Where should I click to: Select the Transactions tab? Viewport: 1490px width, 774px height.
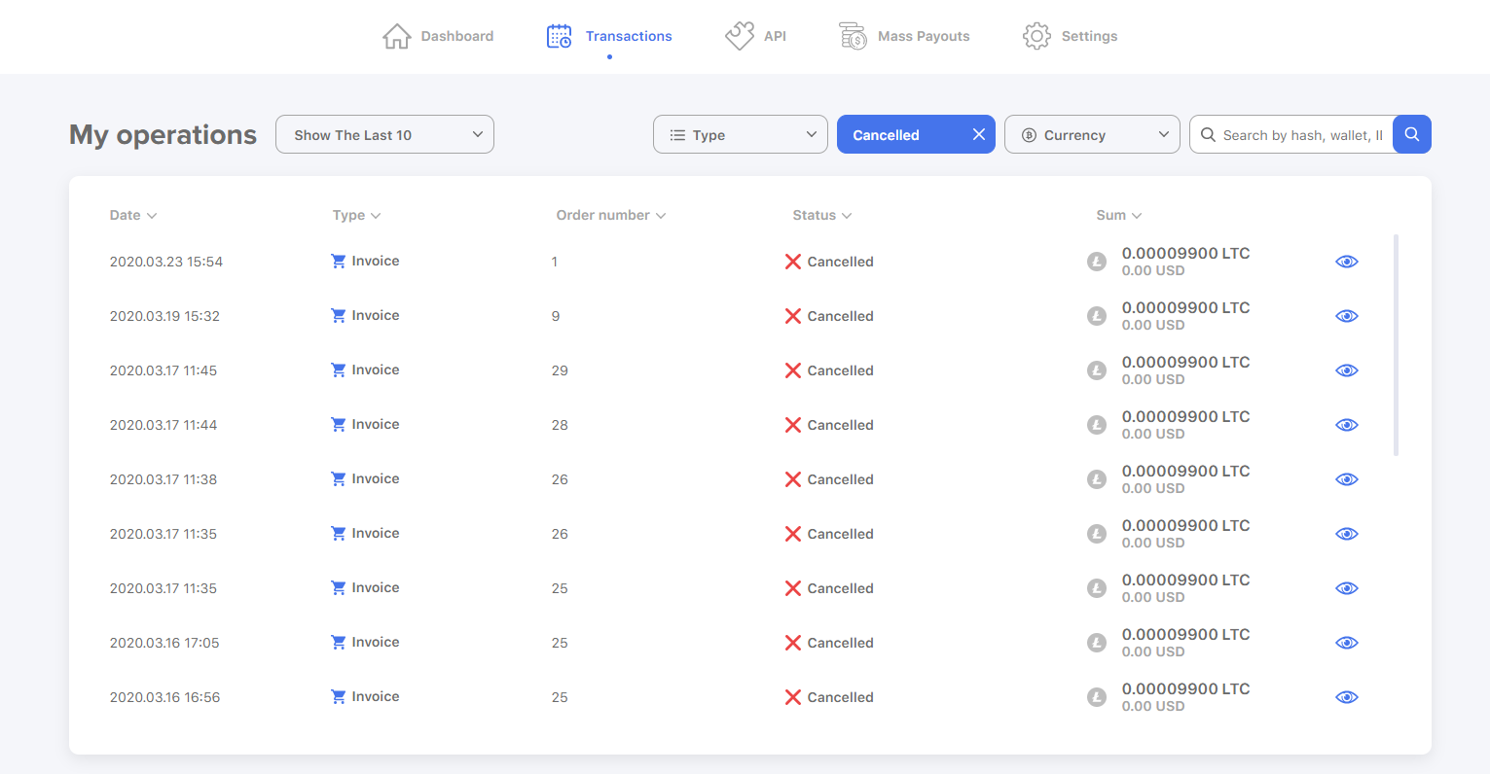[609, 36]
